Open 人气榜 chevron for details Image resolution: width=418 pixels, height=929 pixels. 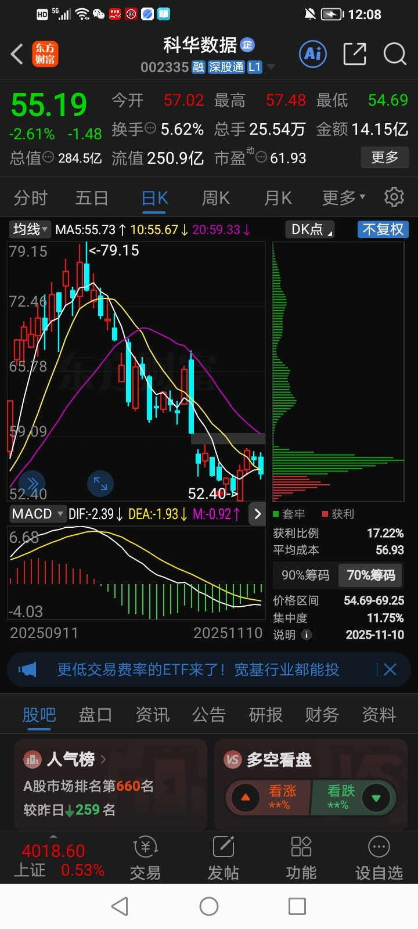[103, 759]
